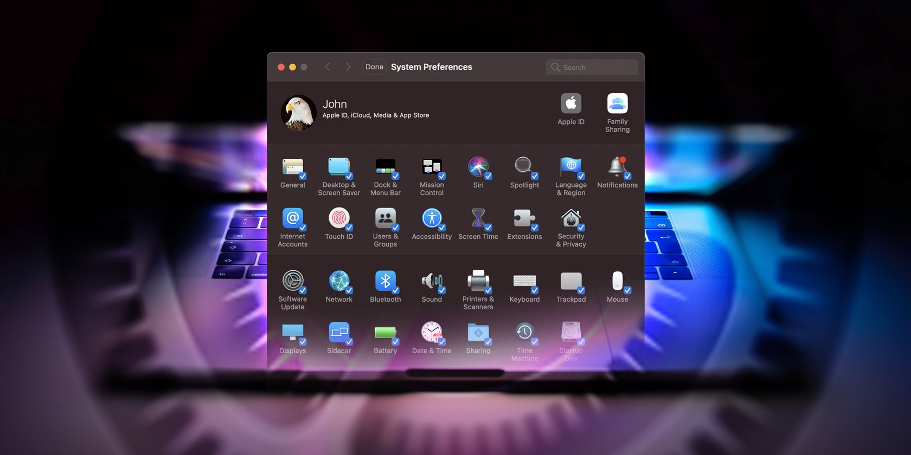Open Date & Time clock icon
This screenshot has width=911, height=455.
[x=432, y=333]
